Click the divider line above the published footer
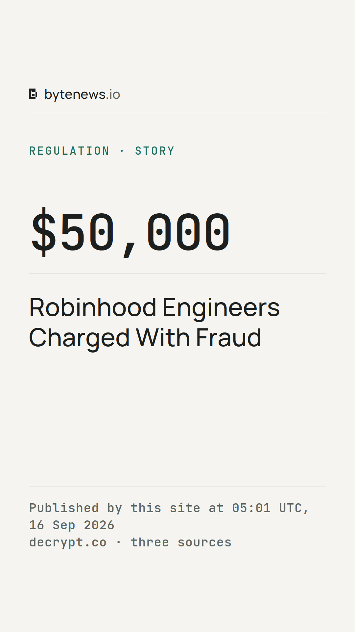 click(x=177, y=487)
